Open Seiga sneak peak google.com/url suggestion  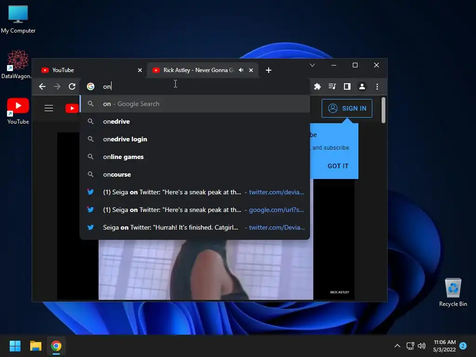point(195,210)
